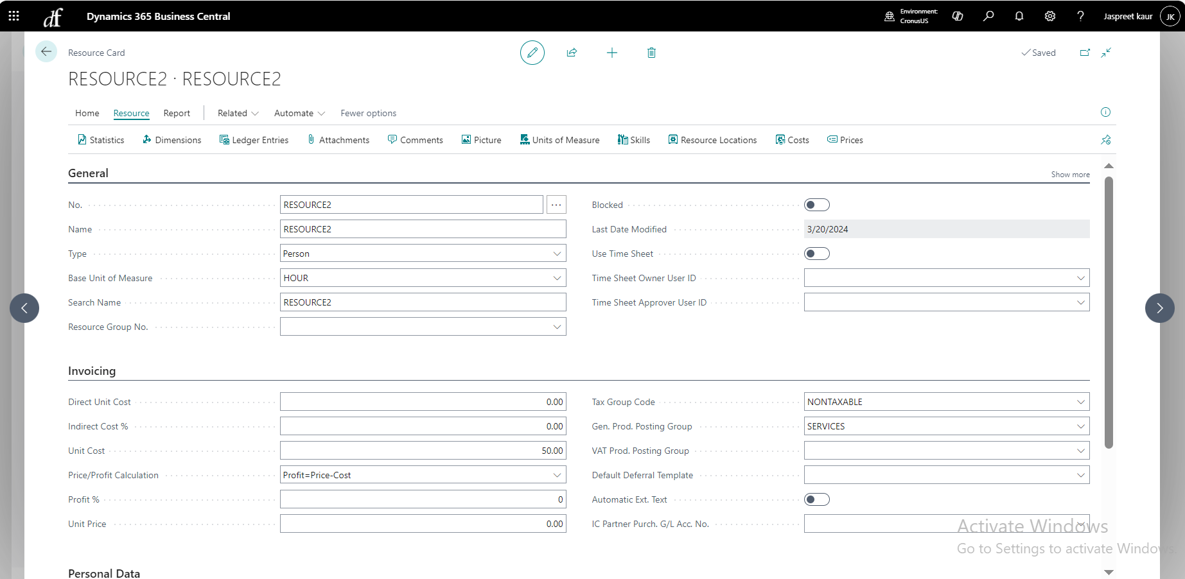Open the settings gear icon
1185x579 pixels.
[x=1050, y=16]
